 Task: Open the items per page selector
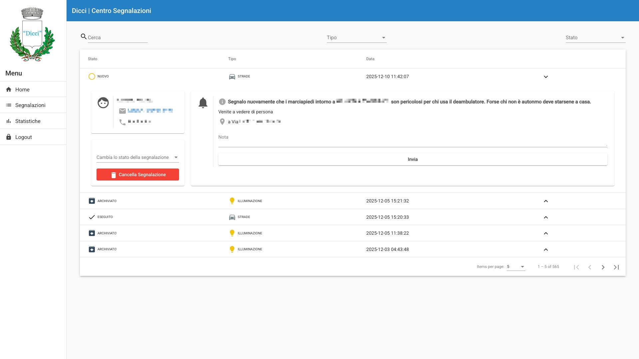click(x=516, y=267)
